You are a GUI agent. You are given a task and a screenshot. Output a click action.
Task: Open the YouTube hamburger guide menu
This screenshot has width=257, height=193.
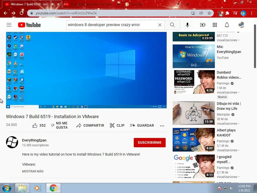point(9,25)
